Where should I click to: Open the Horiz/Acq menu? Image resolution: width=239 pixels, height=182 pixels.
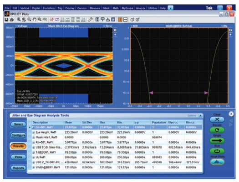pos(49,8)
